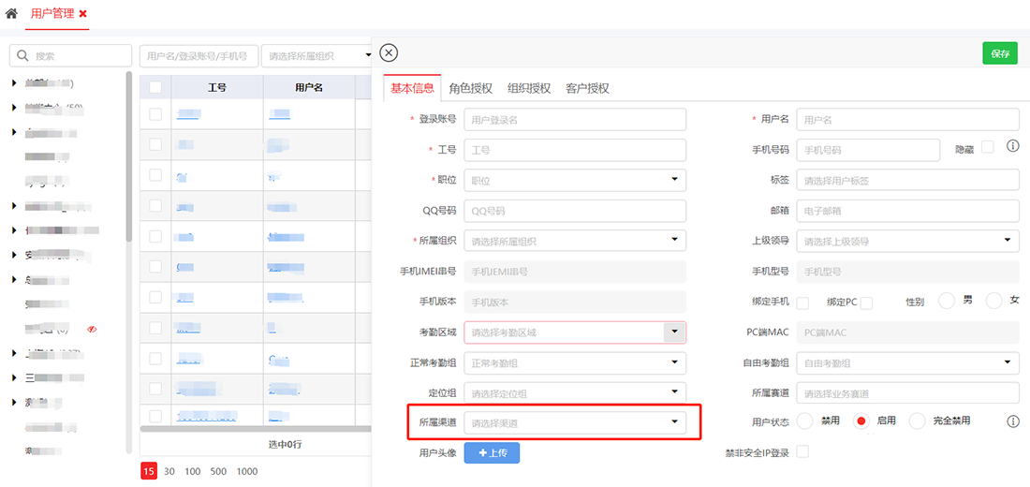
Task: Close the user form panel with the circled X
Action: [x=390, y=53]
